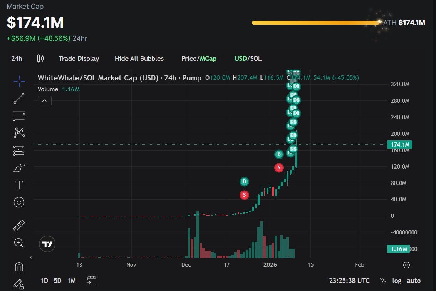Click the WhiteWhale/SOL Market Cap title
Screen dimensions: 436x291
tap(119, 78)
